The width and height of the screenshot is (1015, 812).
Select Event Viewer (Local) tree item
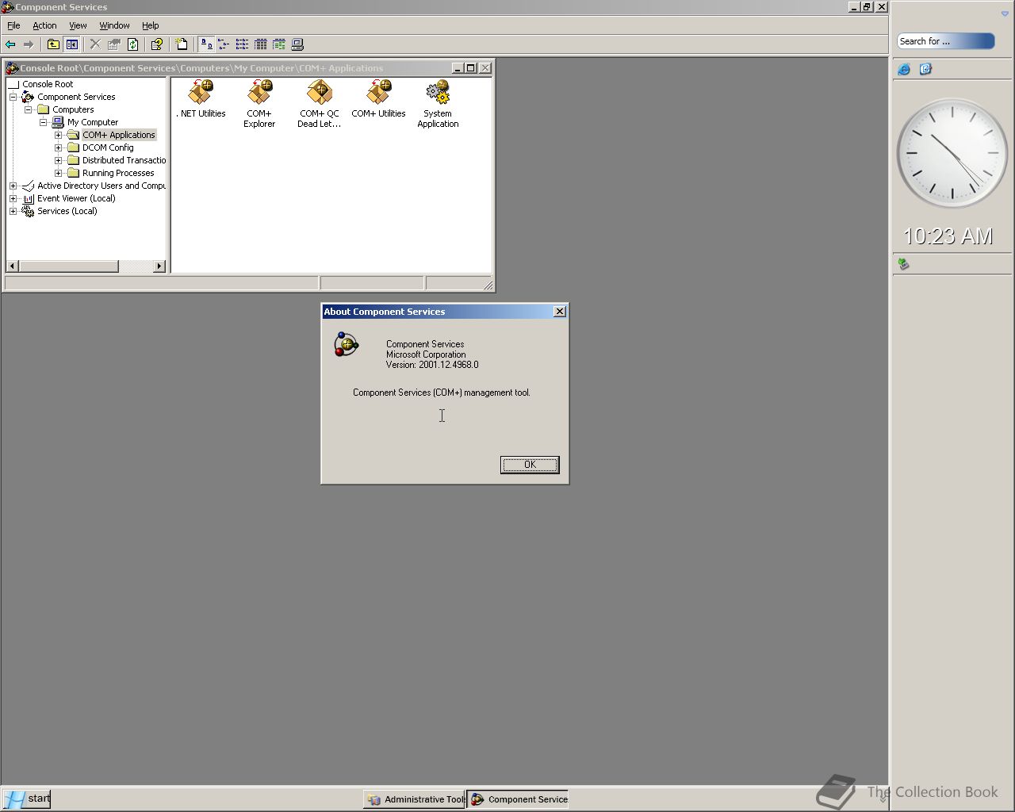(76, 198)
